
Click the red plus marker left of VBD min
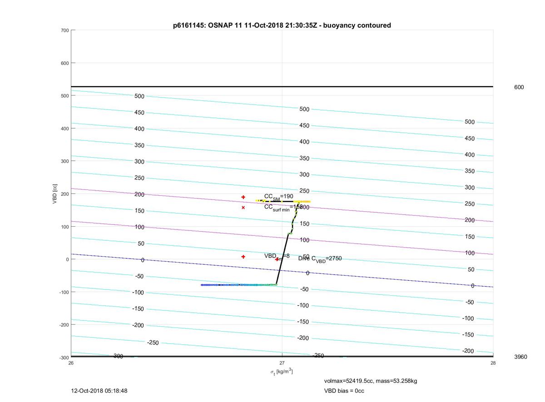(x=243, y=257)
